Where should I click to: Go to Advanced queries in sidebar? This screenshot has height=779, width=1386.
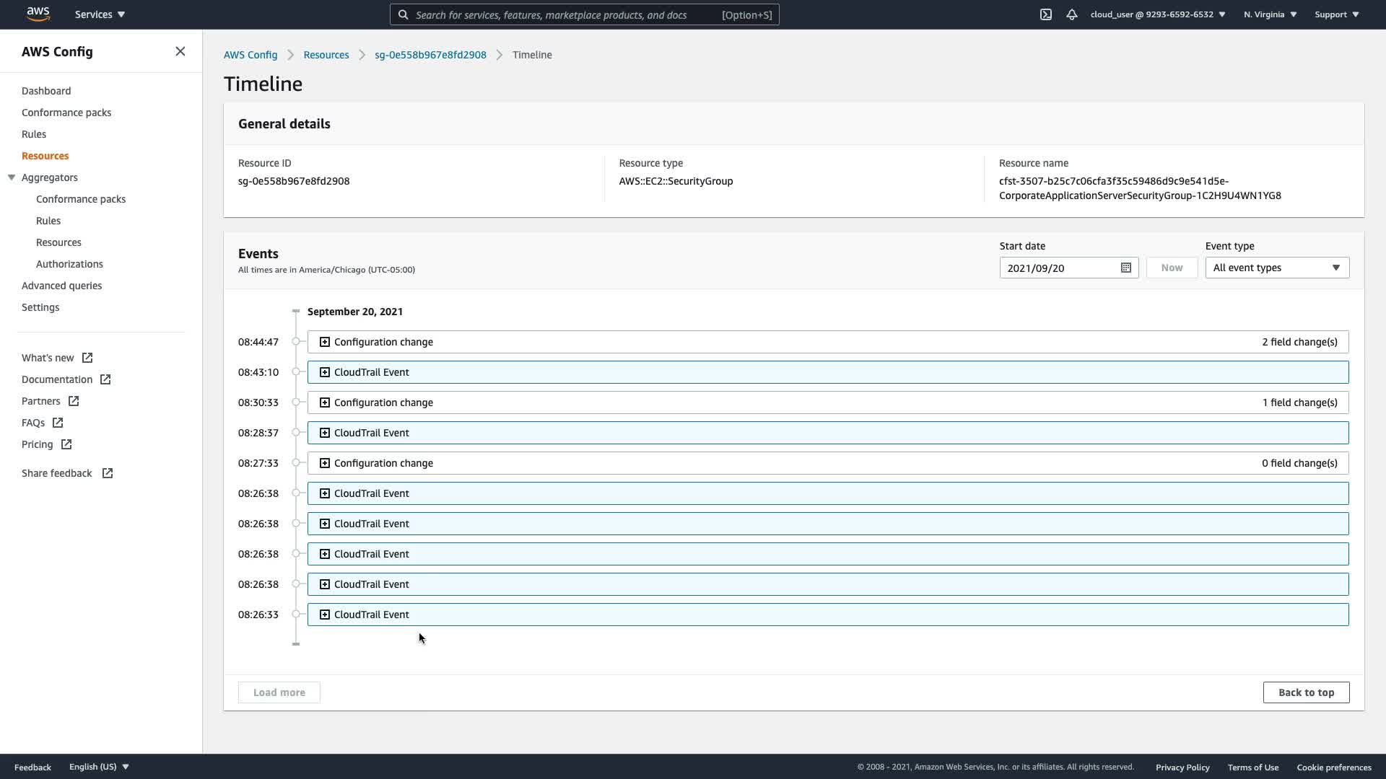click(61, 286)
